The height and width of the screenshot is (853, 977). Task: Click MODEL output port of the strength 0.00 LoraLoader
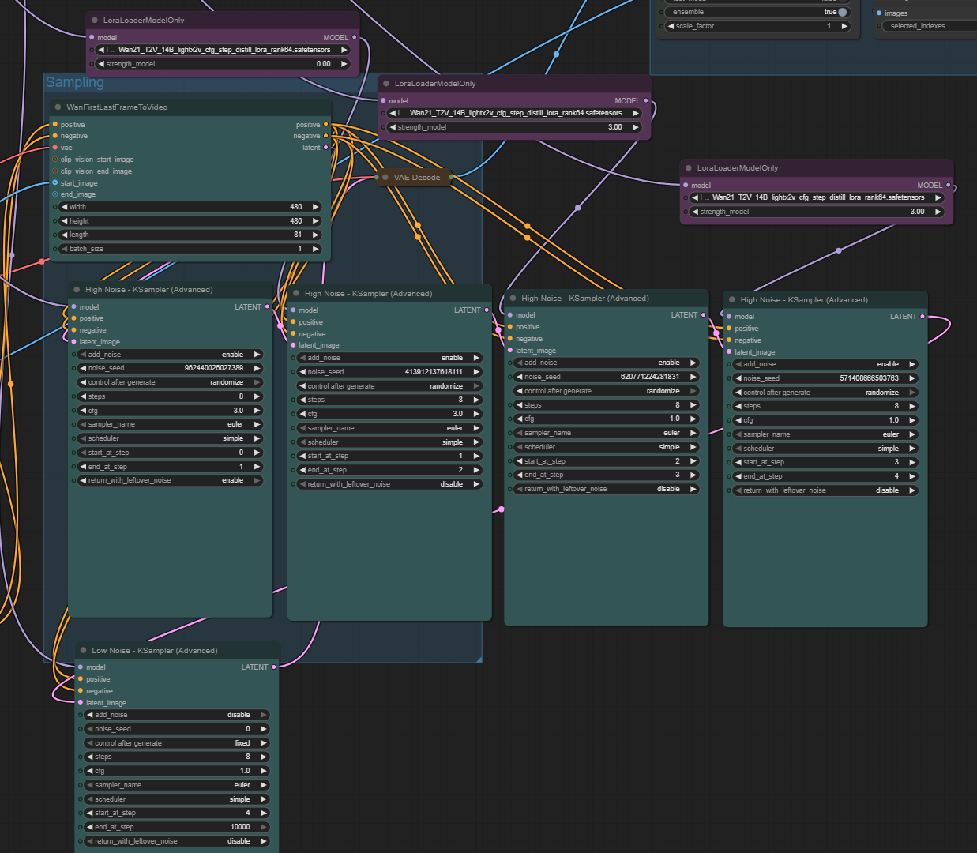[x=354, y=37]
